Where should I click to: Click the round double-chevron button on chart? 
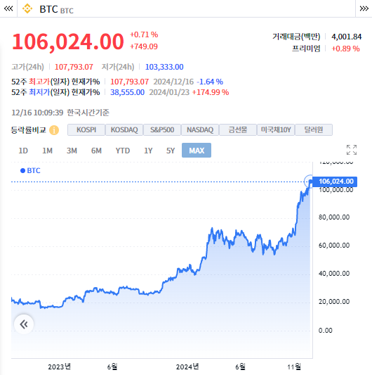pos(24,324)
